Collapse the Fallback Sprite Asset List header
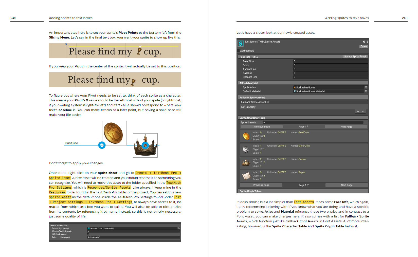Screen dimensions: 418x257 point(304,102)
